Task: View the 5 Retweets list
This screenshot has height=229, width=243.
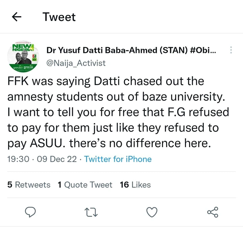Action: (29, 185)
